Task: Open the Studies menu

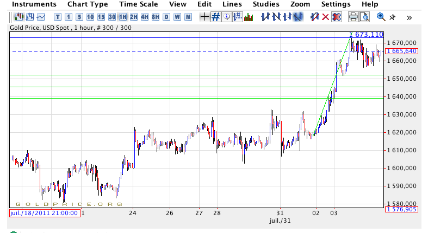Action: tap(266, 4)
